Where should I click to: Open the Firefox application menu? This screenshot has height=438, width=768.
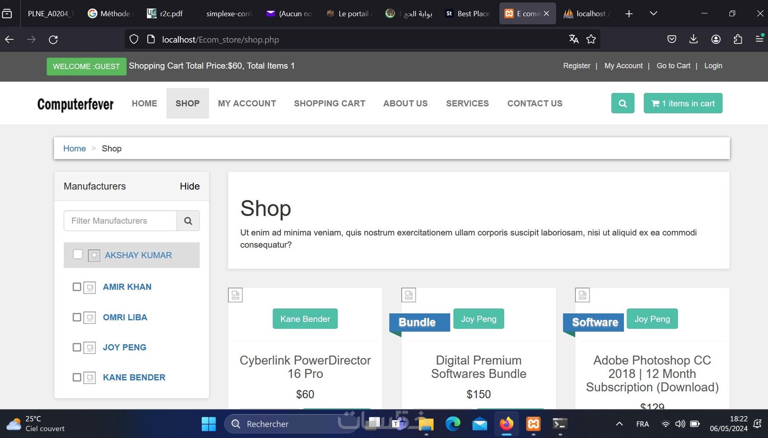click(759, 39)
